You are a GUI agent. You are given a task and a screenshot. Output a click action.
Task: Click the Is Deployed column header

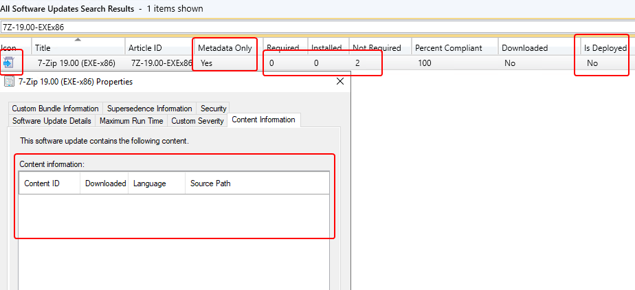605,48
